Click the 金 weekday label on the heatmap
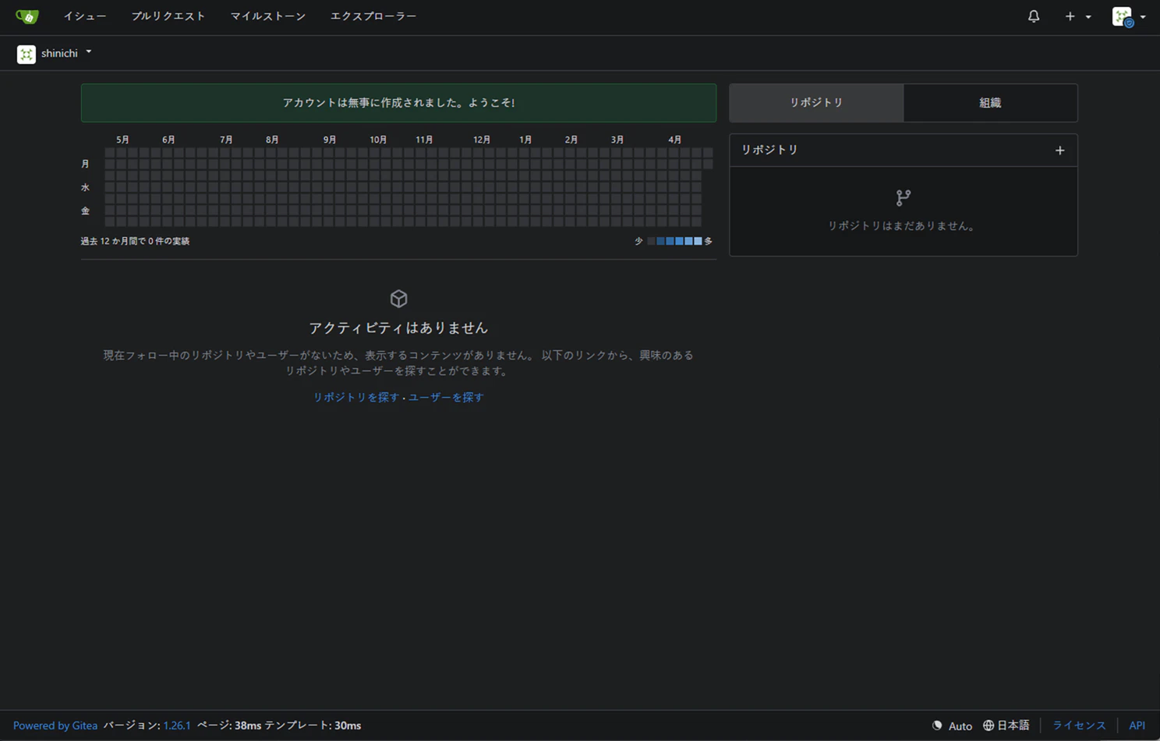The height and width of the screenshot is (741, 1160). point(85,211)
